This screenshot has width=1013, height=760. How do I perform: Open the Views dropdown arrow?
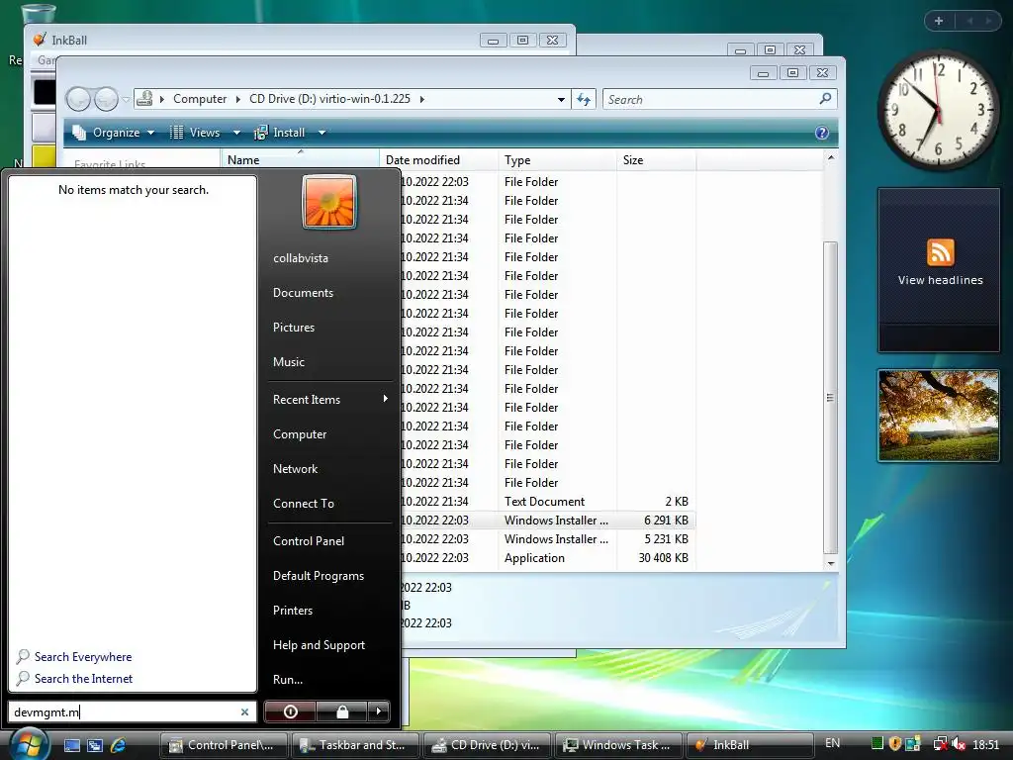coord(236,133)
